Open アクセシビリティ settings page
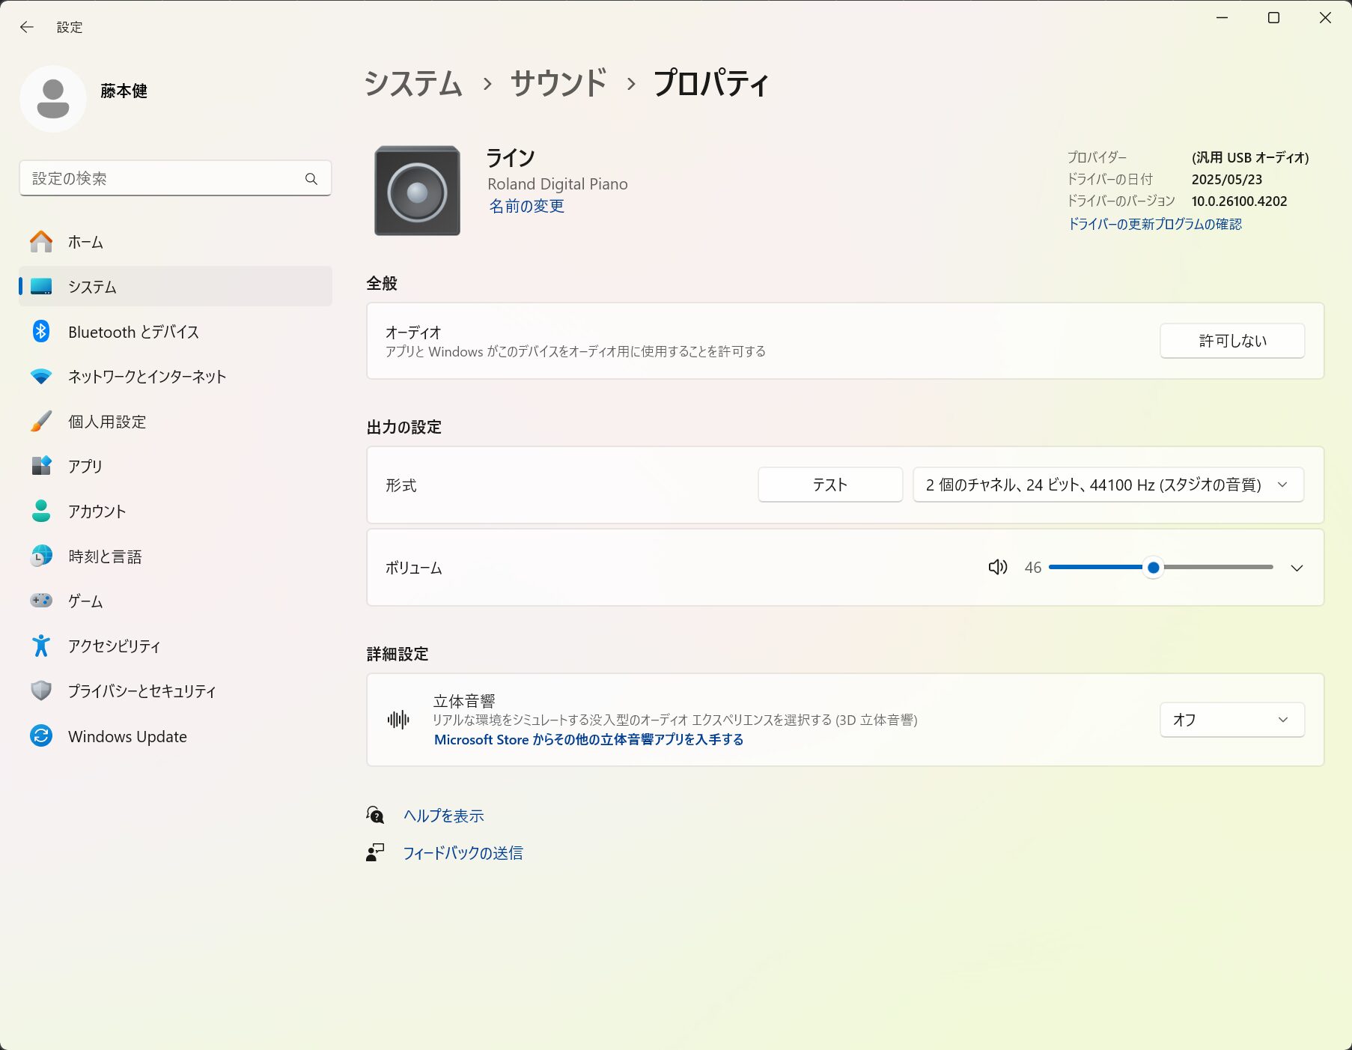The height and width of the screenshot is (1050, 1352). click(x=175, y=646)
